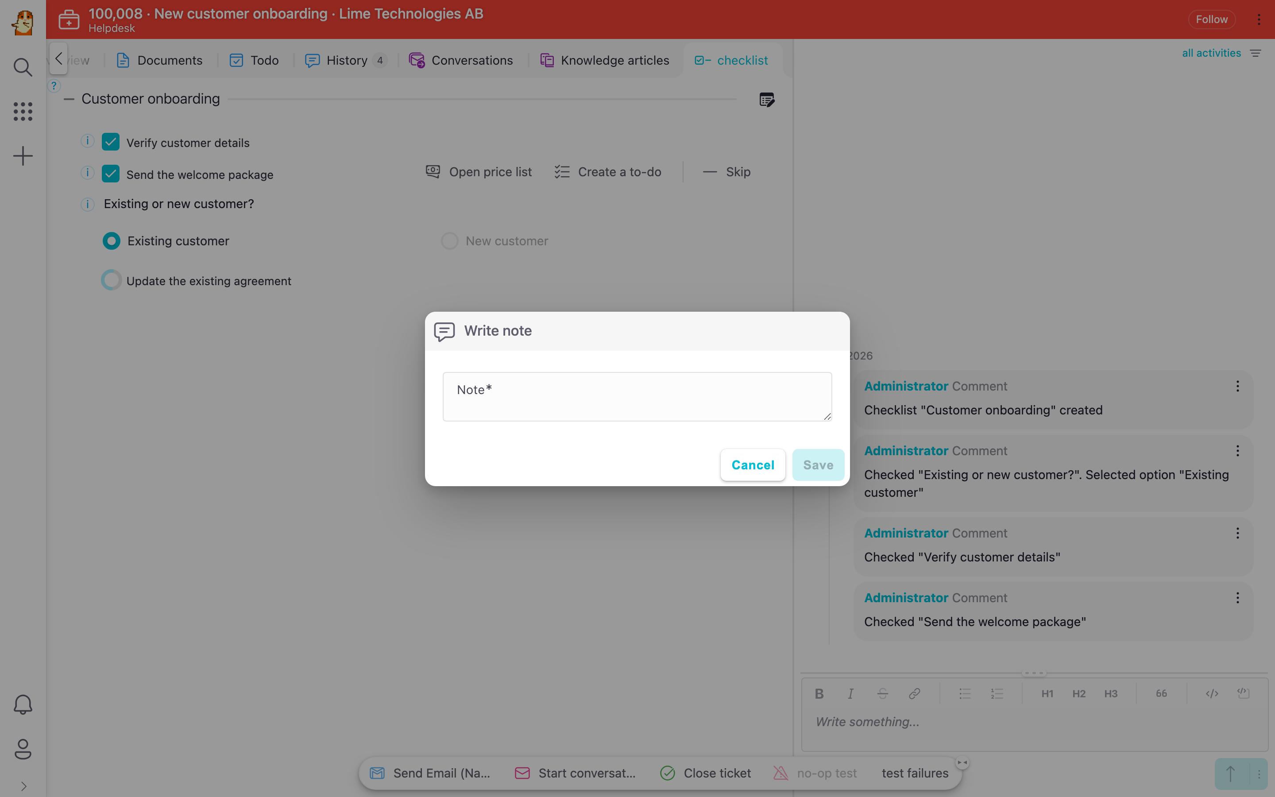Open the notifications bell icon
Viewport: 1275px width, 797px height.
tap(23, 704)
